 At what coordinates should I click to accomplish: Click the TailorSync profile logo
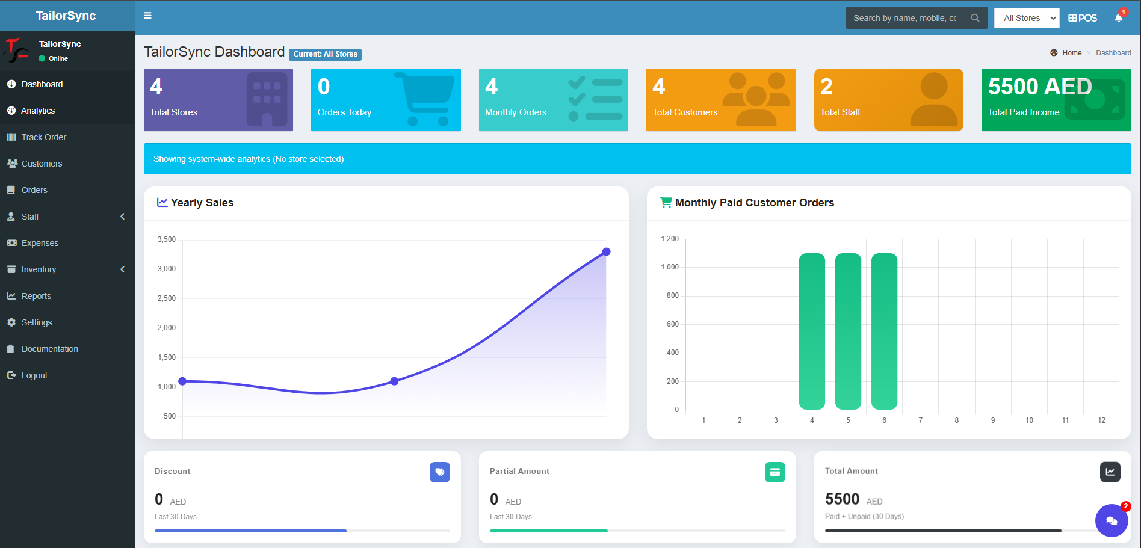click(x=17, y=51)
